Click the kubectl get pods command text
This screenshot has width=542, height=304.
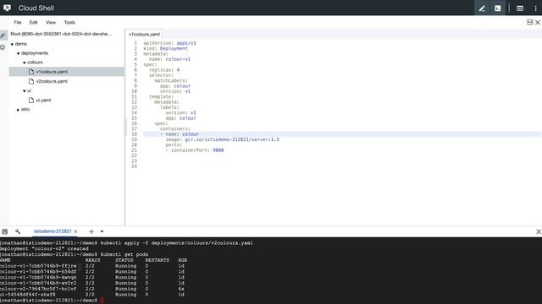[x=124, y=254]
